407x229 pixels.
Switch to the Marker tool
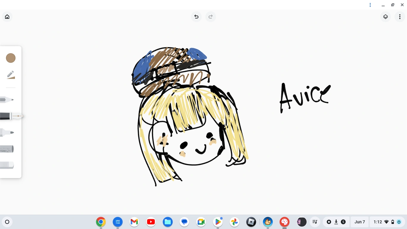pyautogui.click(x=7, y=133)
